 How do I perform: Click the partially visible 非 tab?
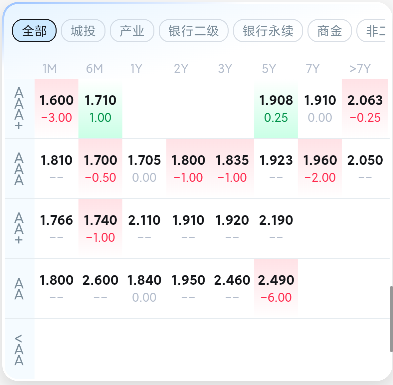point(371,31)
